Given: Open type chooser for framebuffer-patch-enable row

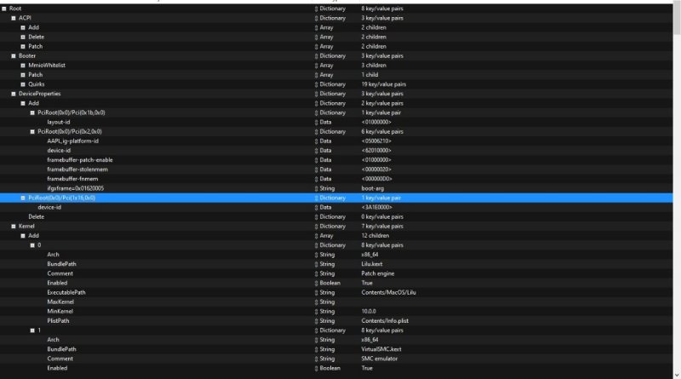Looking at the screenshot, I should [x=316, y=160].
